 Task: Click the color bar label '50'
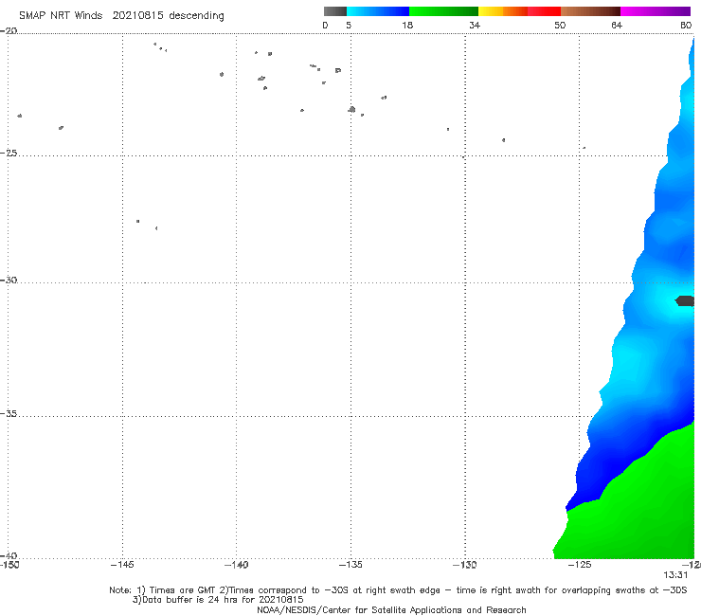pos(560,25)
